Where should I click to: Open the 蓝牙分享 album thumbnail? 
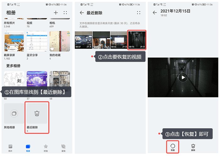(37, 41)
